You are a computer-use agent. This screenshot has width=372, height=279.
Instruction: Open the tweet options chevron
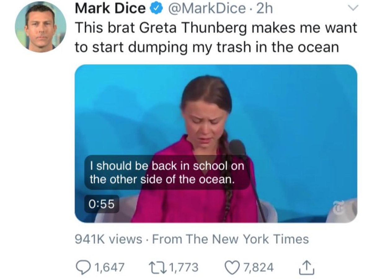[x=352, y=7]
